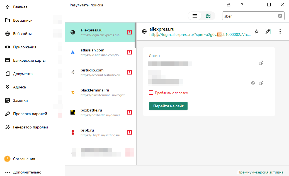The width and height of the screenshot is (289, 176).
Task: Edit the aliexpress.ru entry with pencil icon
Action: [x=268, y=31]
